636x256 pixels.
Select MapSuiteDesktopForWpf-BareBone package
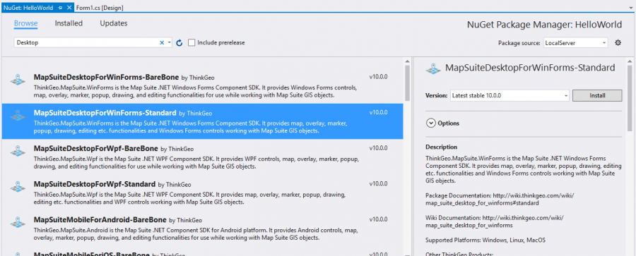pos(202,157)
